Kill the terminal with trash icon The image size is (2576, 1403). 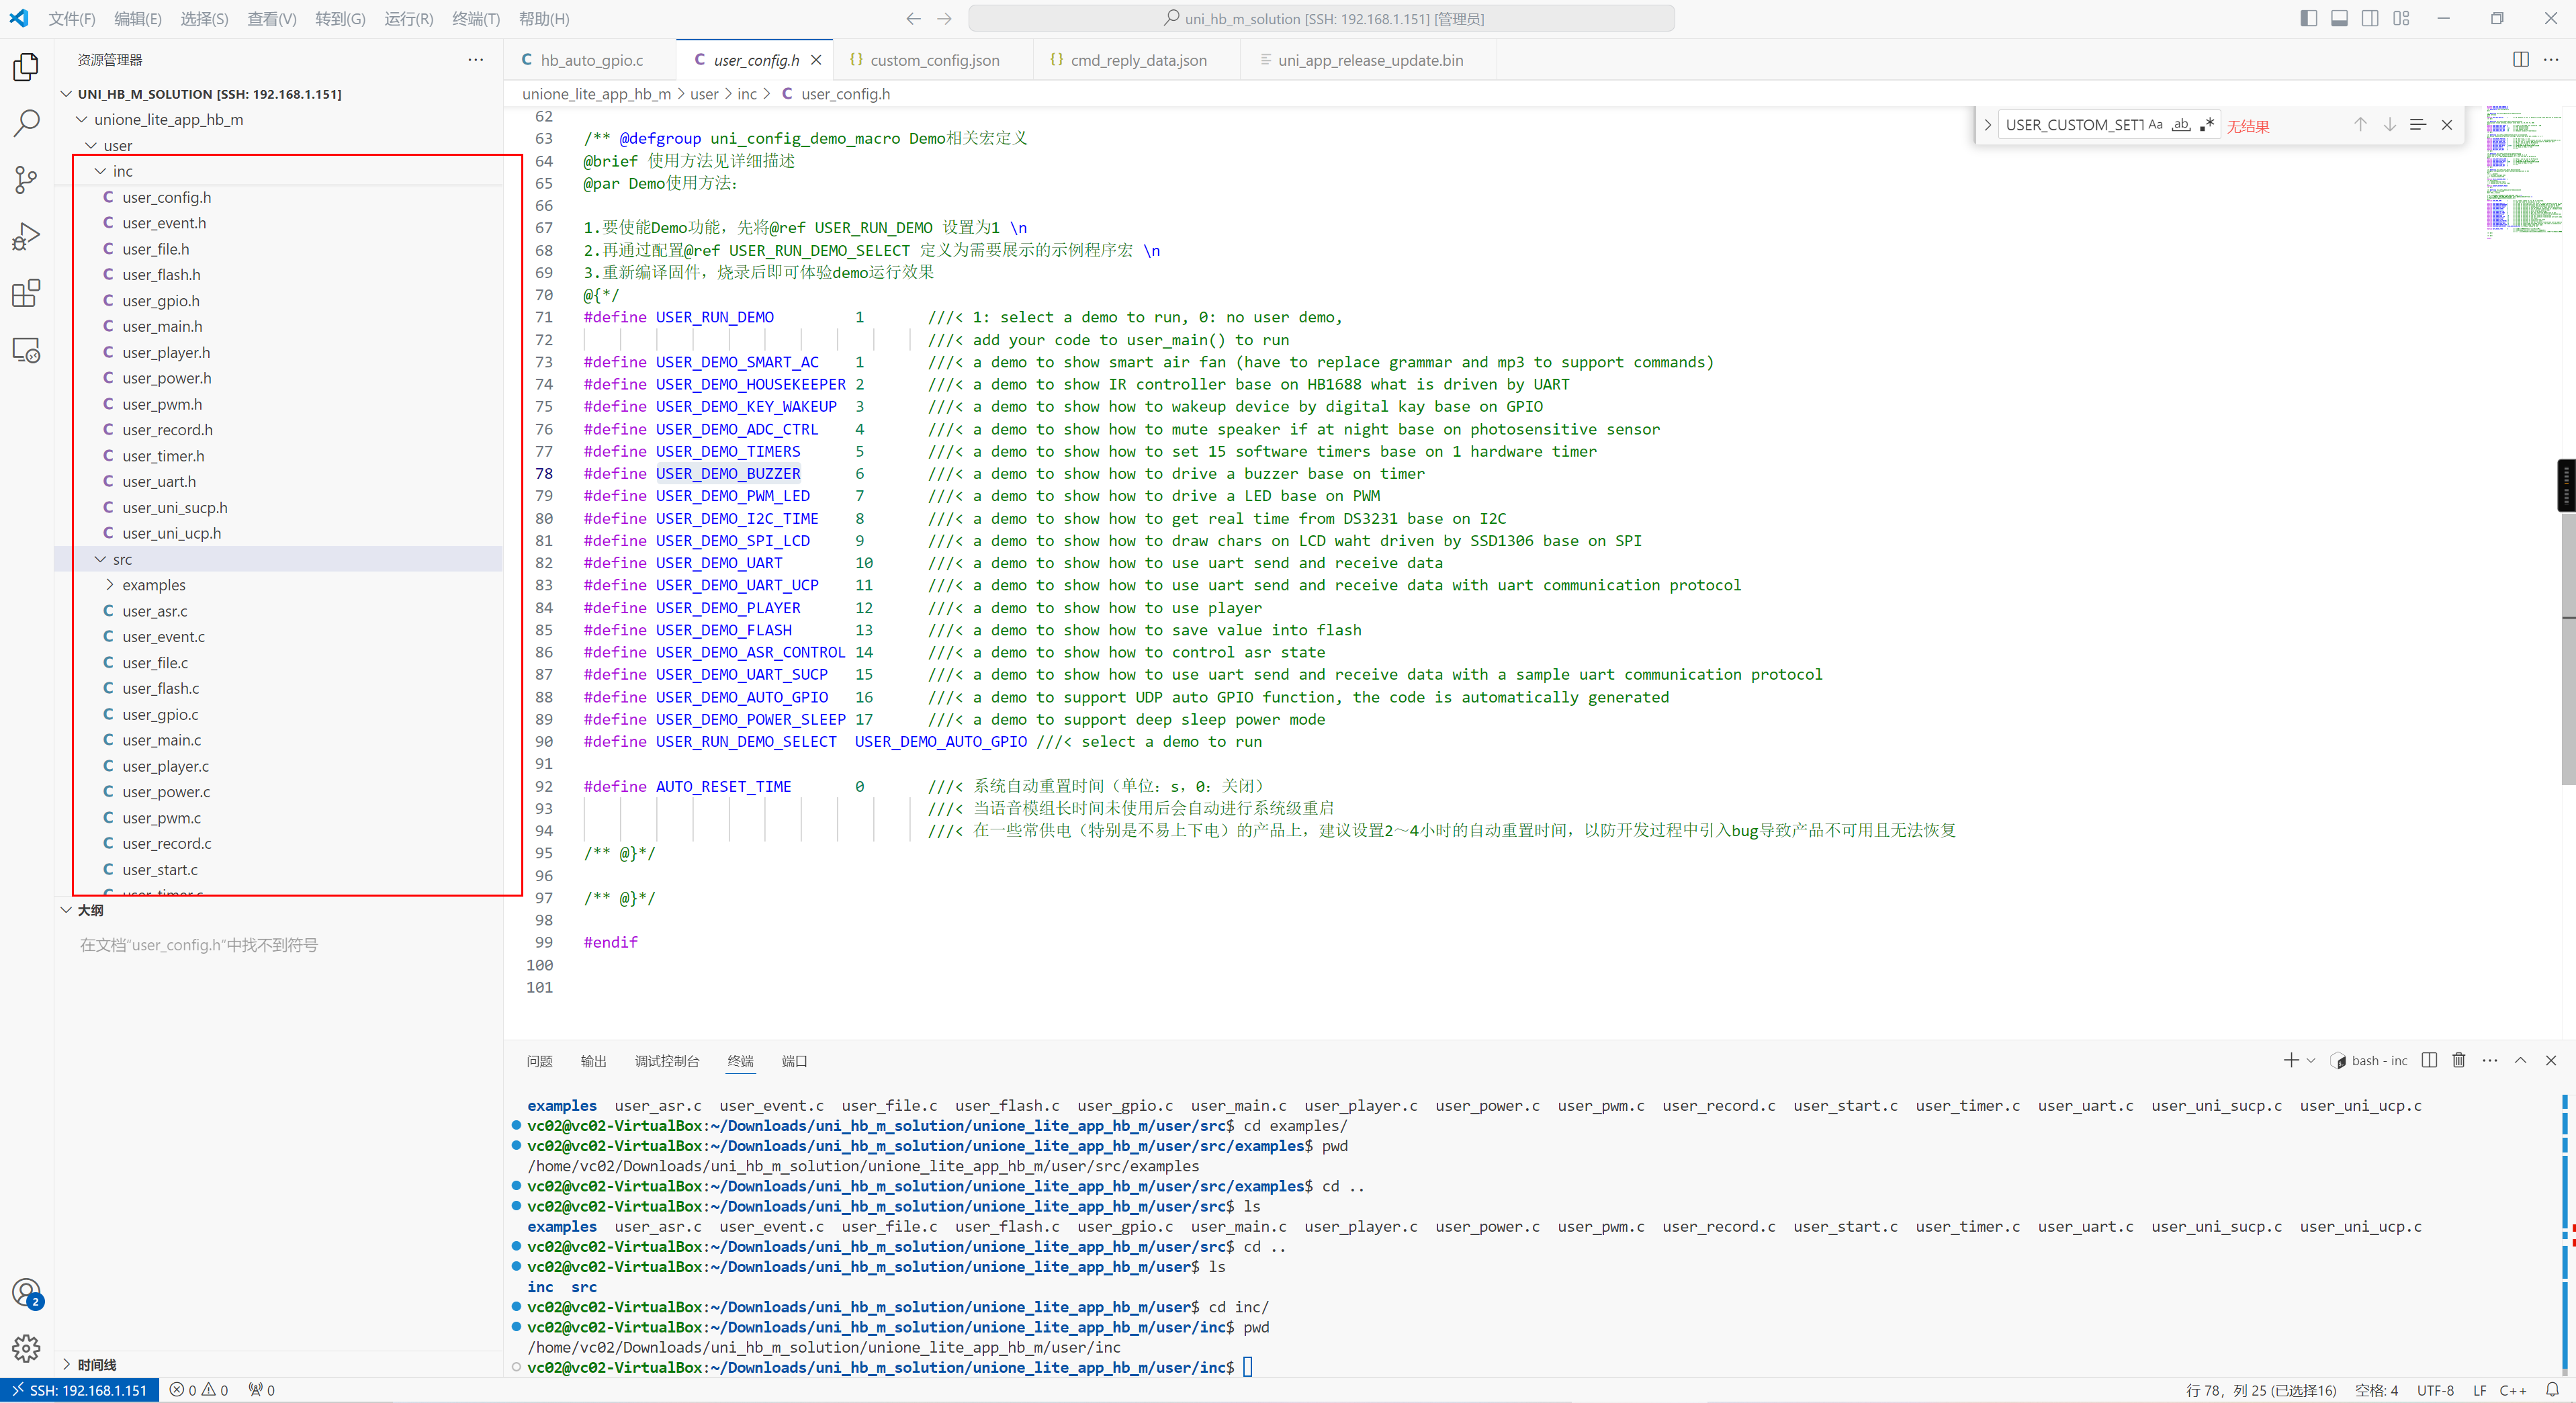[x=2459, y=1060]
